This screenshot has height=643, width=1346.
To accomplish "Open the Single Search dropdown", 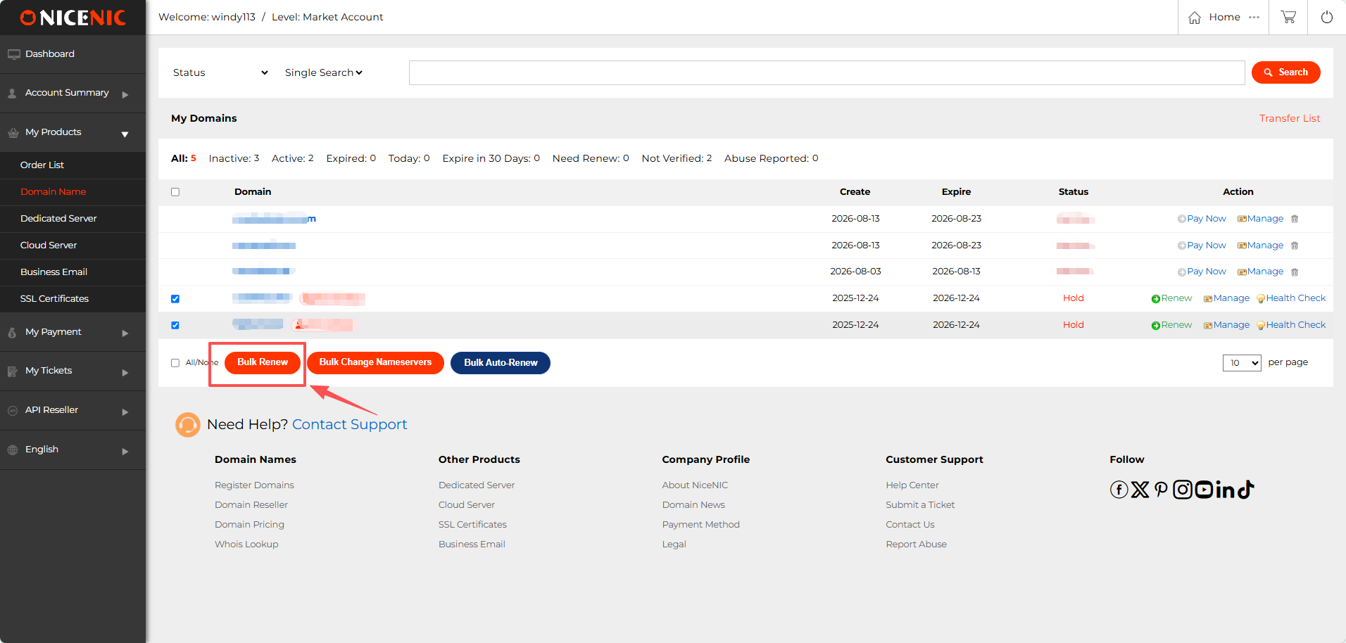I will (323, 72).
